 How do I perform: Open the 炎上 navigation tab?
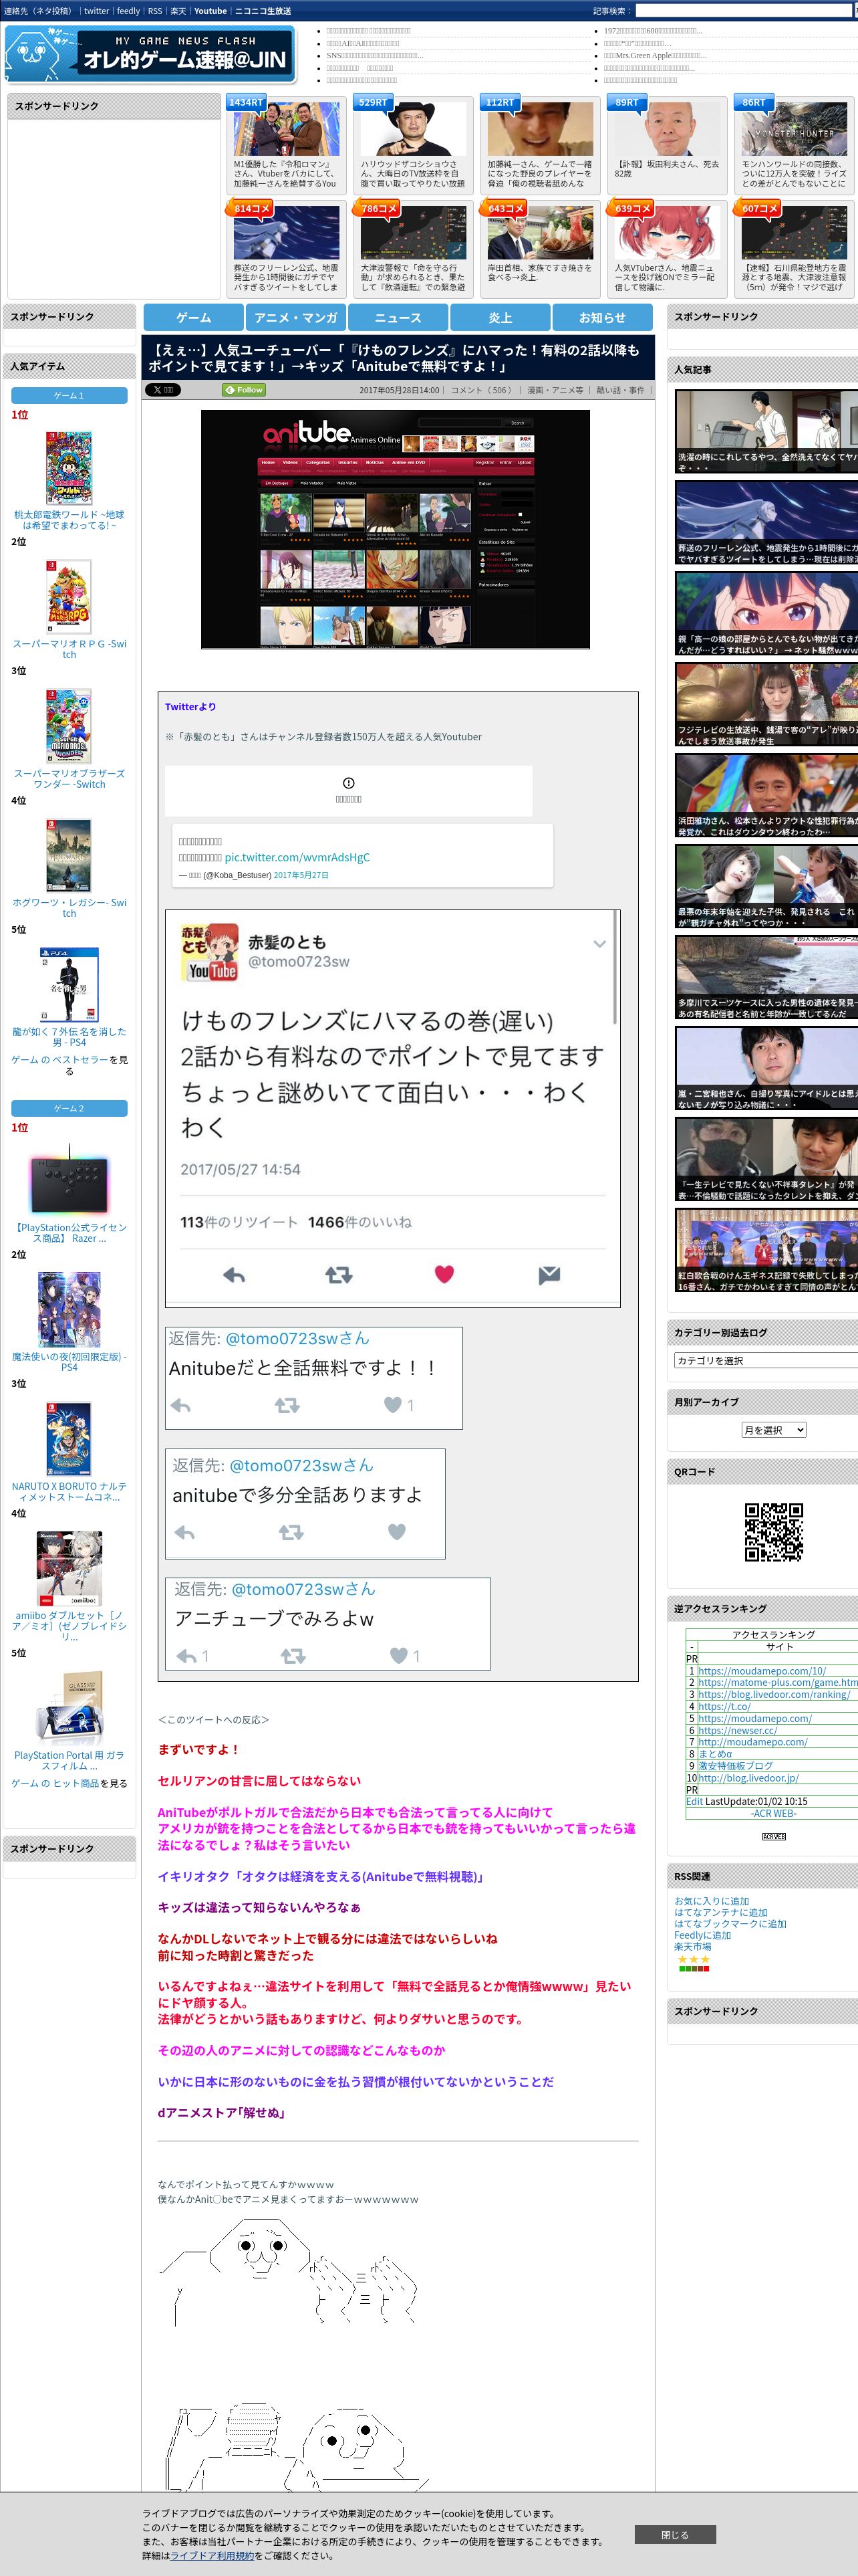click(500, 317)
